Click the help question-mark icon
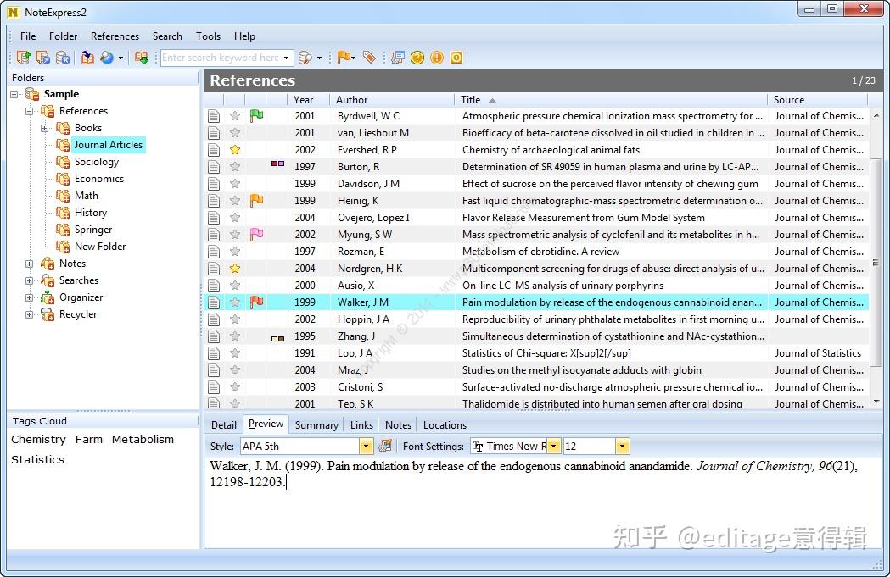This screenshot has height=577, width=890. pyautogui.click(x=417, y=57)
